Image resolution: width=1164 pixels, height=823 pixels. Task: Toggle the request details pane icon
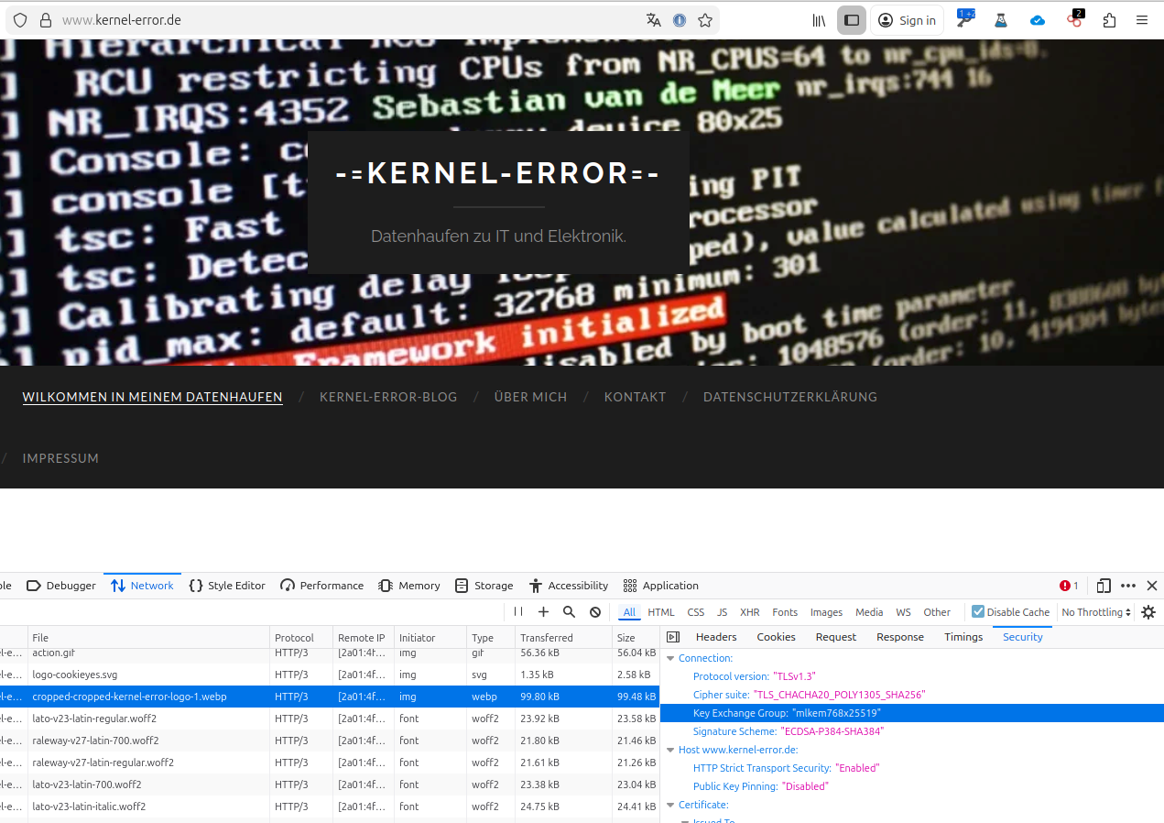[x=673, y=637]
